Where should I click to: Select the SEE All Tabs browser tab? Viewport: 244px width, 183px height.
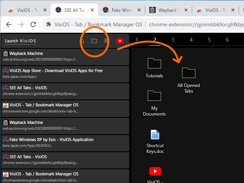pos(75,10)
